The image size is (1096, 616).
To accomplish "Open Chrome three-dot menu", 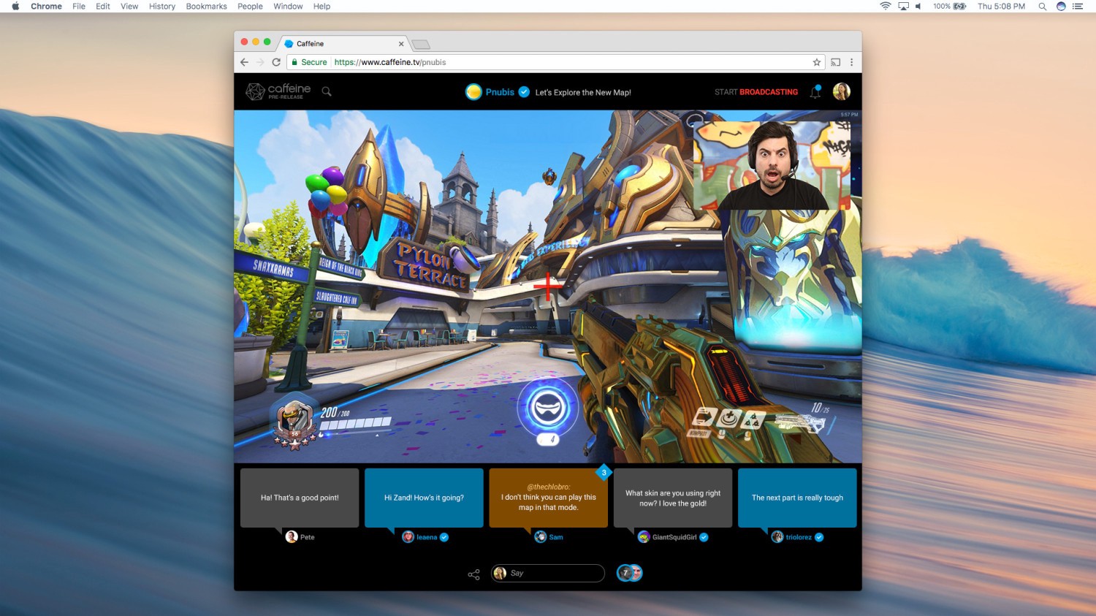I will [x=851, y=62].
